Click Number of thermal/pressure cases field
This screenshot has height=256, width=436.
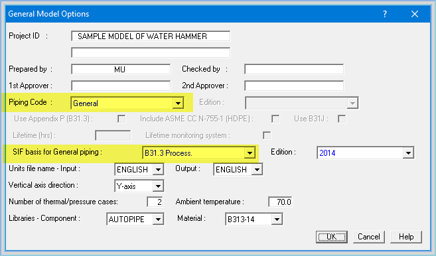[x=155, y=202]
